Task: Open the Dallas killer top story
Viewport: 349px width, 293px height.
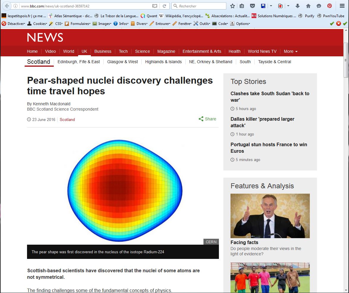Action: pyautogui.click(x=262, y=122)
